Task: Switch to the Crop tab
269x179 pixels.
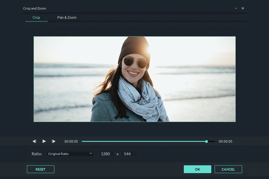Action: coord(36,17)
